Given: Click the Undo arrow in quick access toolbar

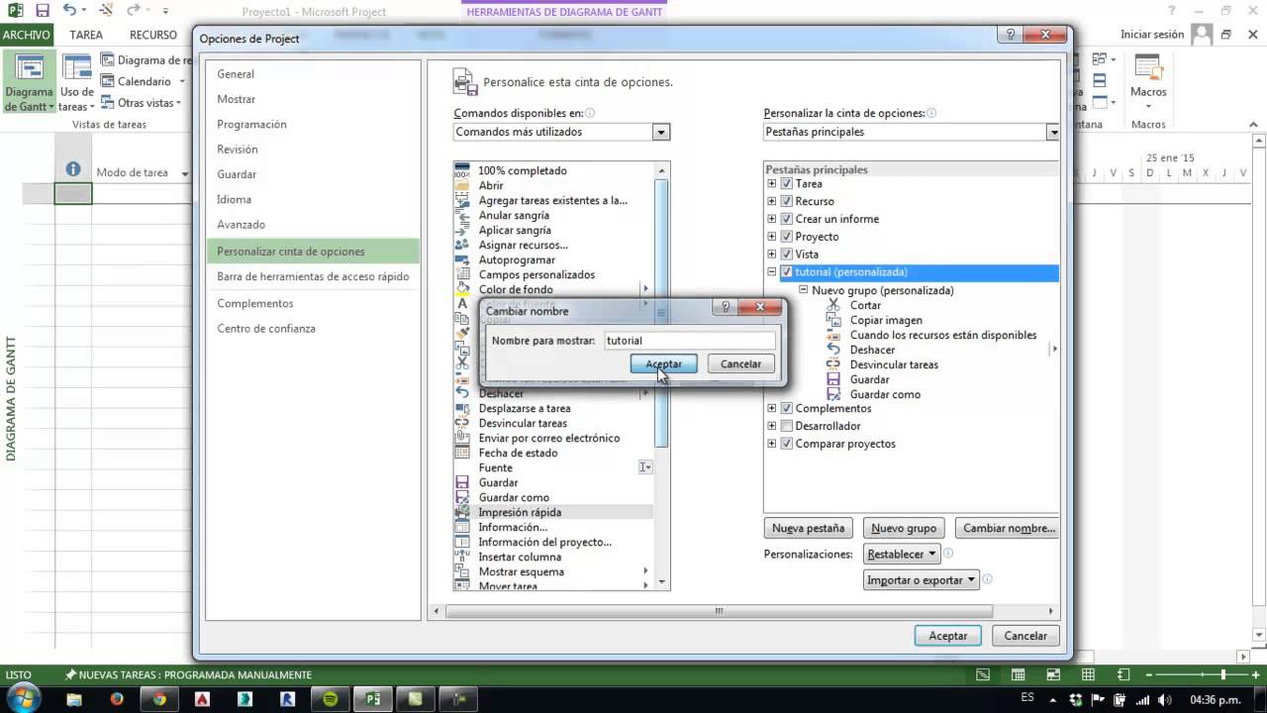Looking at the screenshot, I should 69,11.
